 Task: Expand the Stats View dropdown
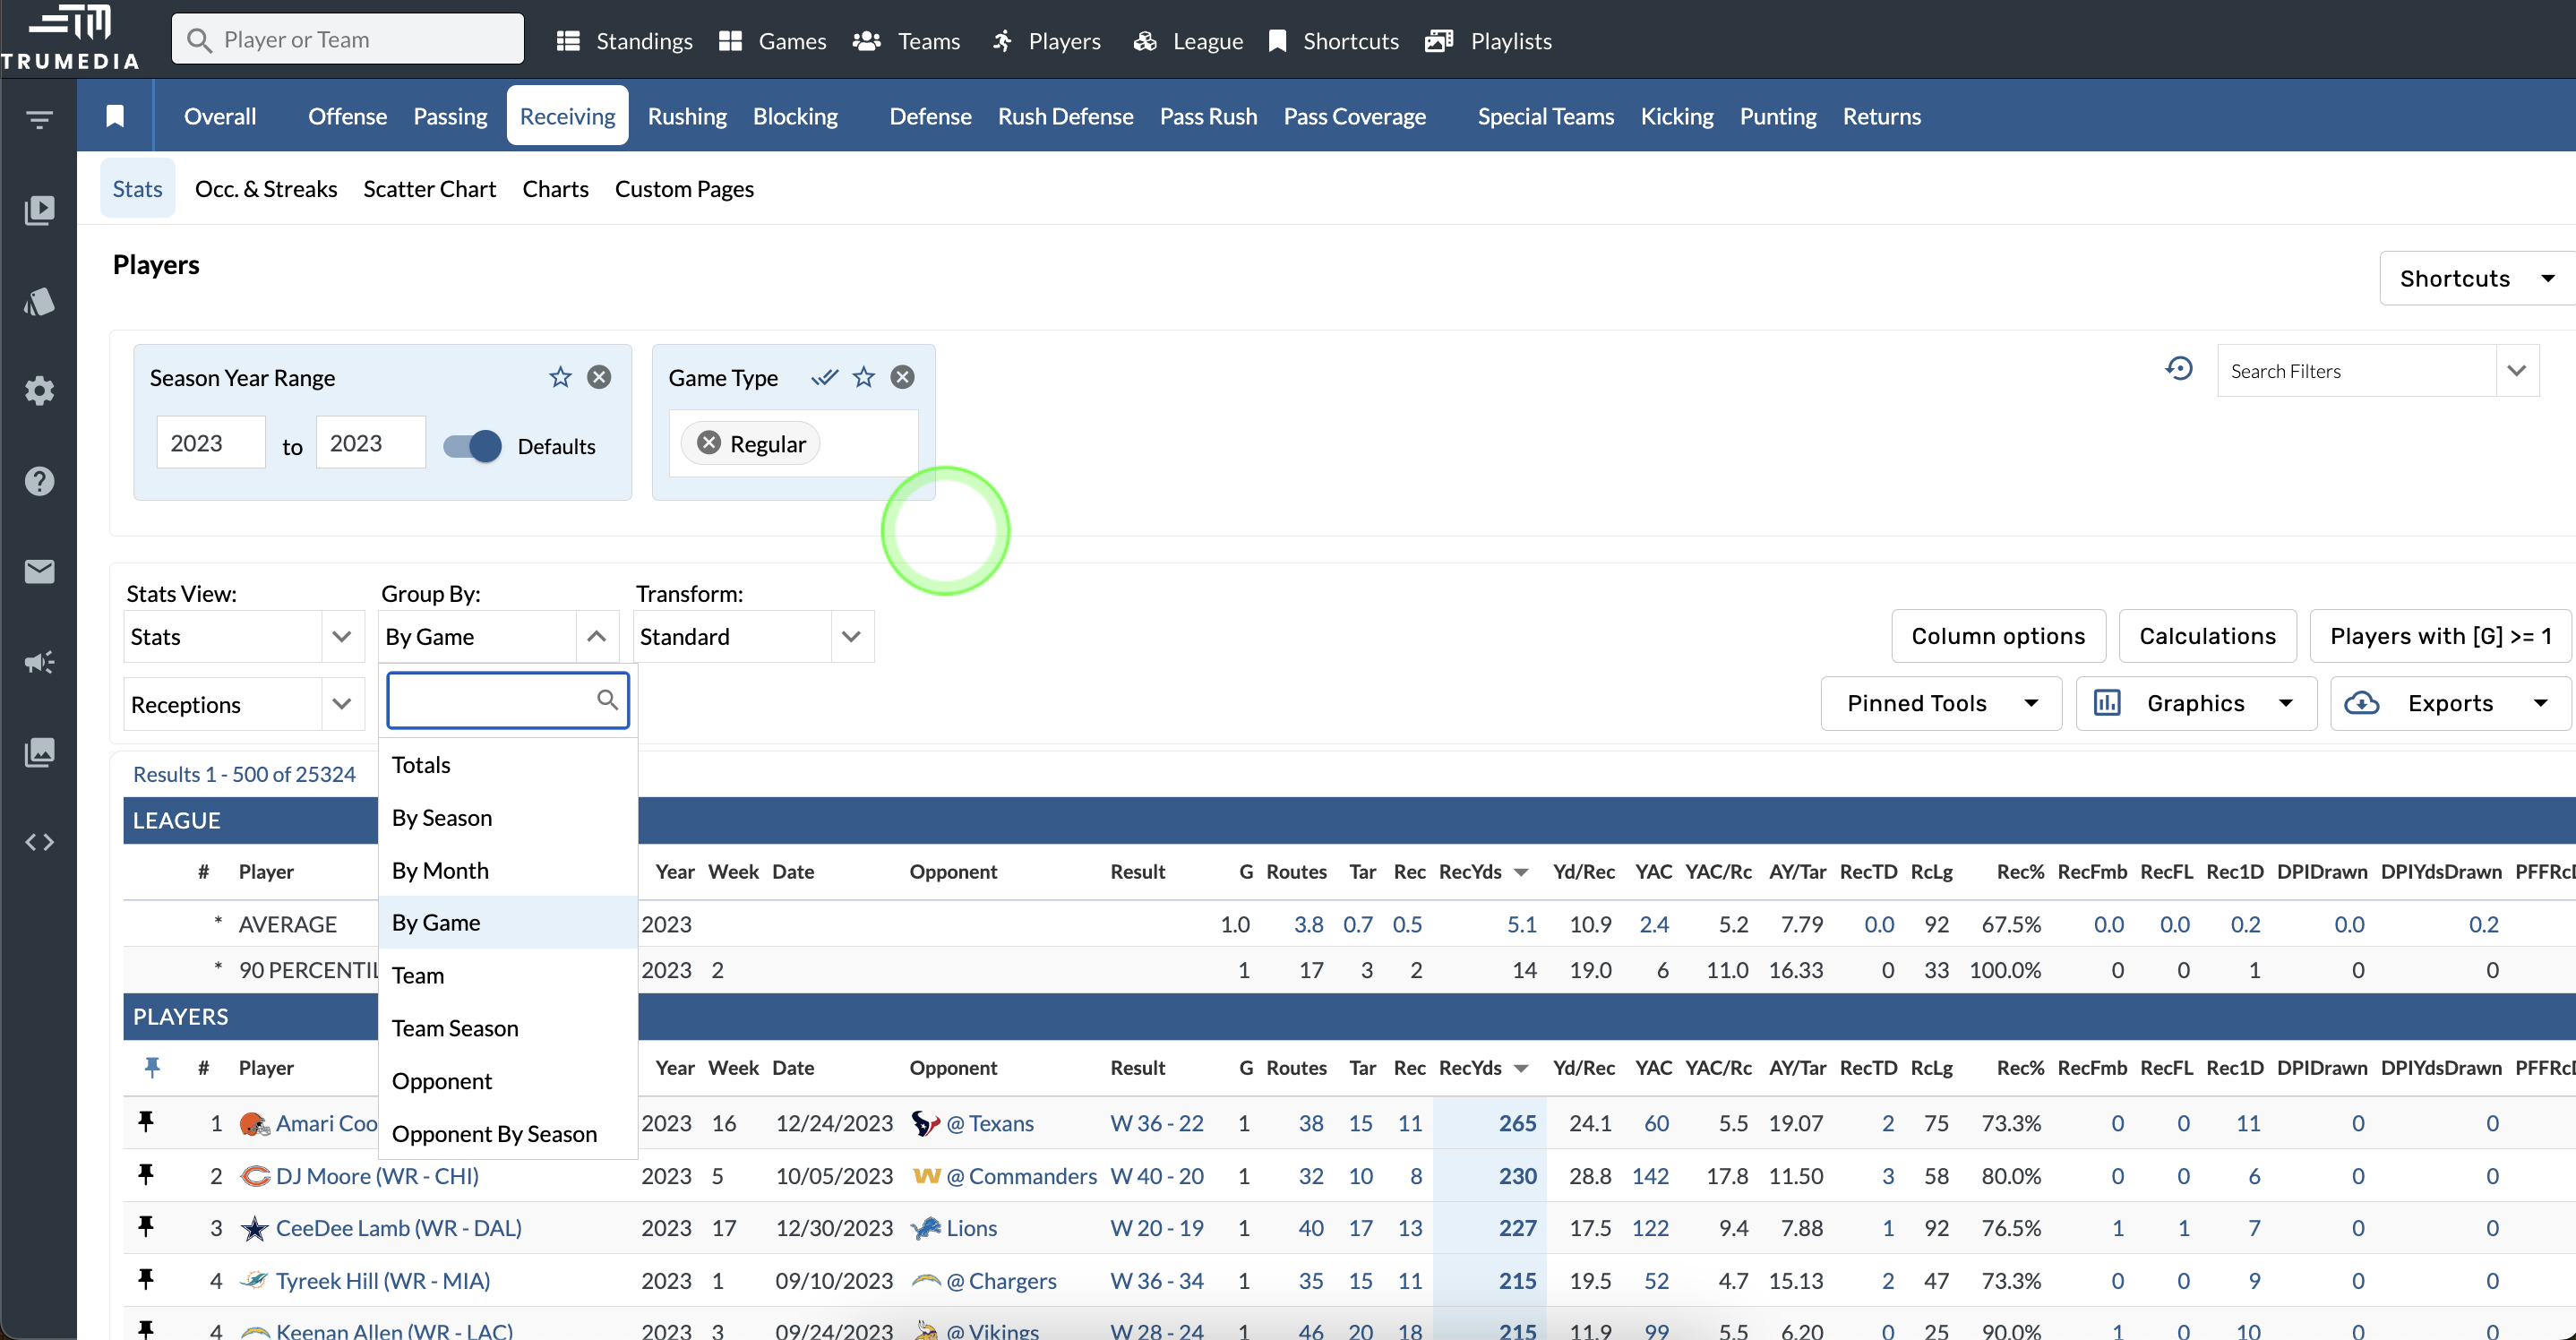[x=342, y=637]
